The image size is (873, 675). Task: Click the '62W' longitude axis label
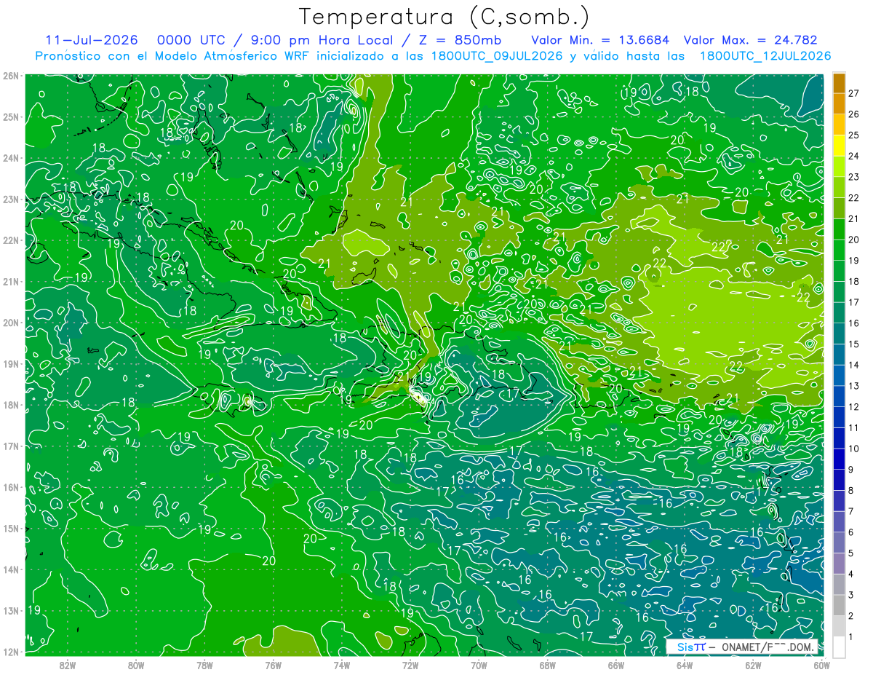pos(753,664)
